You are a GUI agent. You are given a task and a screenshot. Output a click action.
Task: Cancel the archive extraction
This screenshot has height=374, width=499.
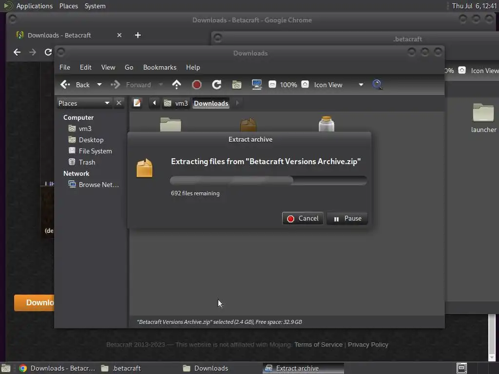tap(302, 219)
